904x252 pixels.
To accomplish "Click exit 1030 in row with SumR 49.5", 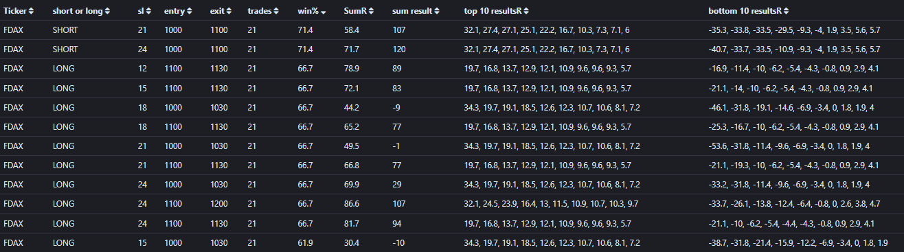I will 219,146.
